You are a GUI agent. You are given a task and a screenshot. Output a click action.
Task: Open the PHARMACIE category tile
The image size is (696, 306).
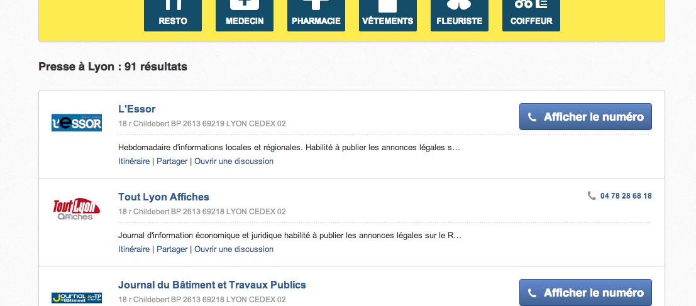point(316,16)
